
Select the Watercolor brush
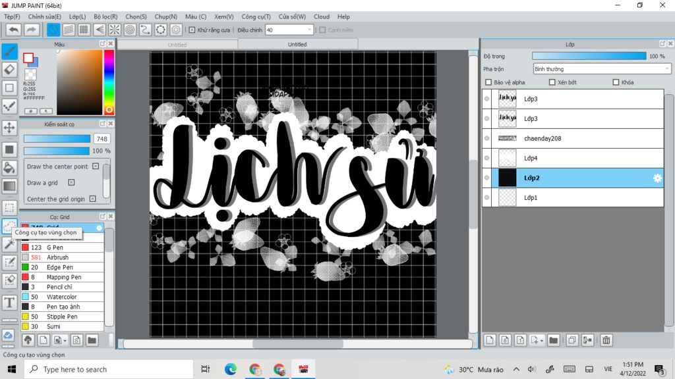(x=63, y=297)
